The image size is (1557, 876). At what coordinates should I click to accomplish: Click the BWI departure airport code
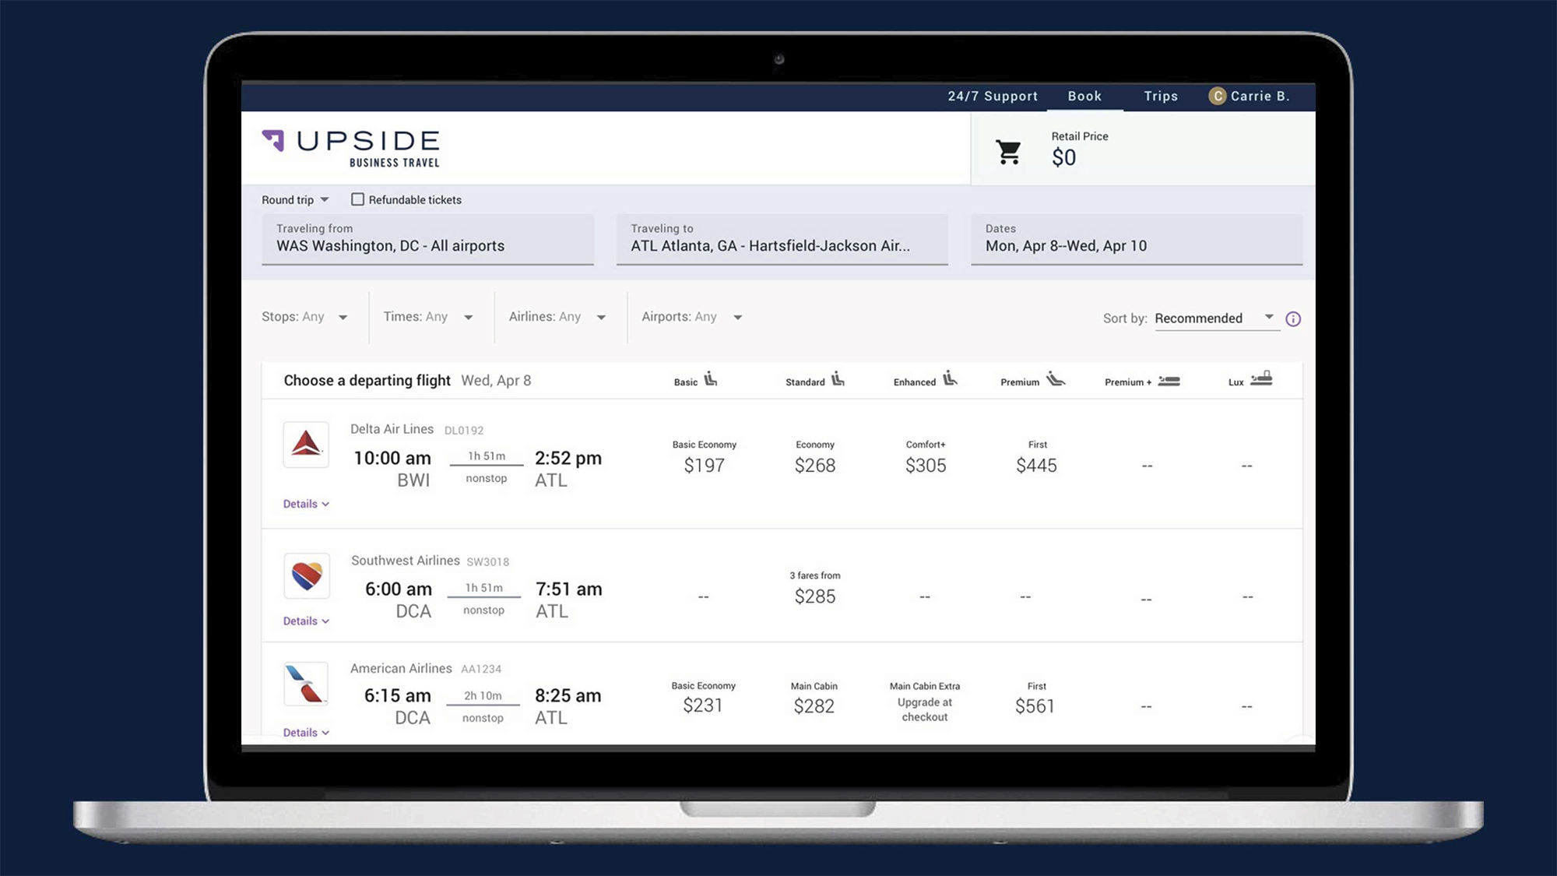pos(413,480)
